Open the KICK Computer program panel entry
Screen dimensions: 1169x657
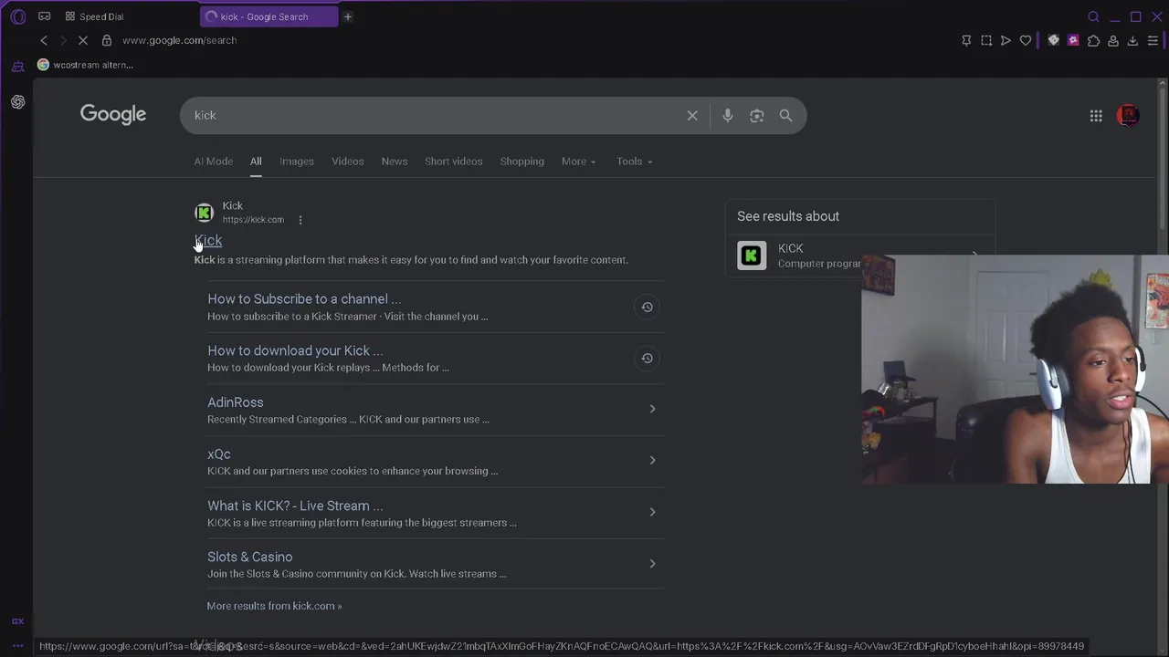point(858,255)
